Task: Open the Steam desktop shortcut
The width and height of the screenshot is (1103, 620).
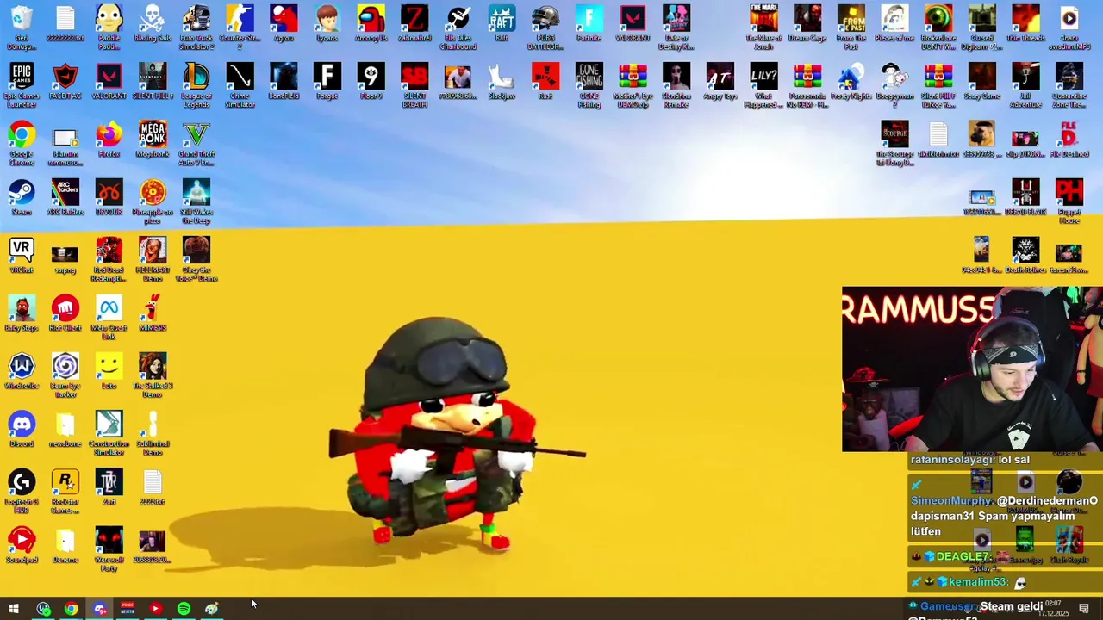Action: (x=22, y=197)
